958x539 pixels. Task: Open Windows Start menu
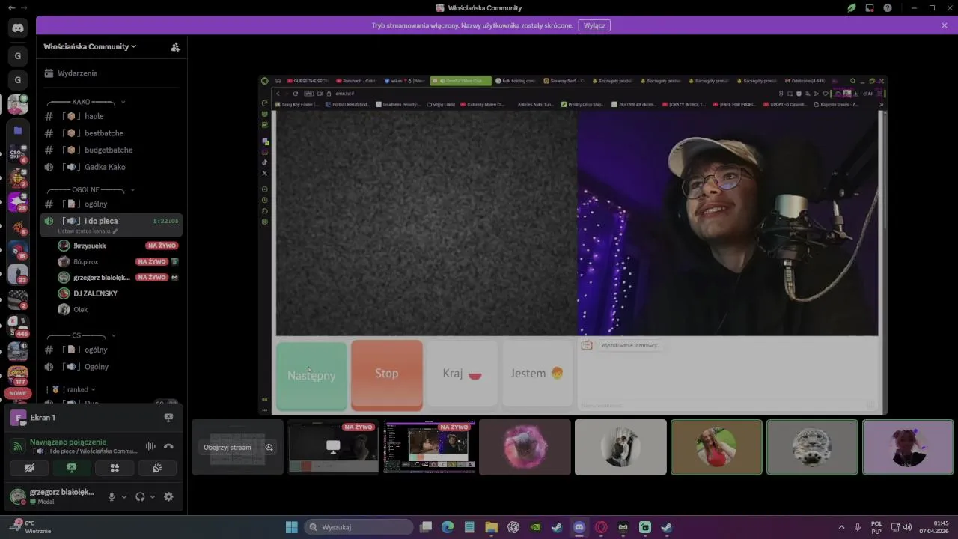(292, 527)
